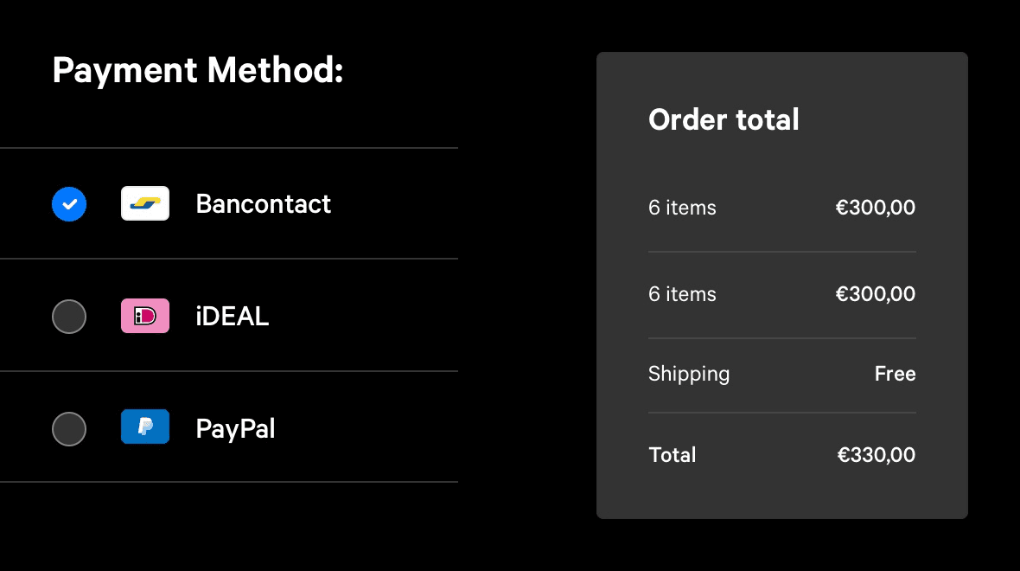Image resolution: width=1020 pixels, height=571 pixels.
Task: Click the pink iDEAL logo icon
Action: click(145, 316)
